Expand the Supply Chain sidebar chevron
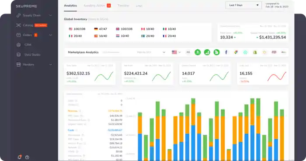The width and height of the screenshot is (306, 161). [x=50, y=15]
